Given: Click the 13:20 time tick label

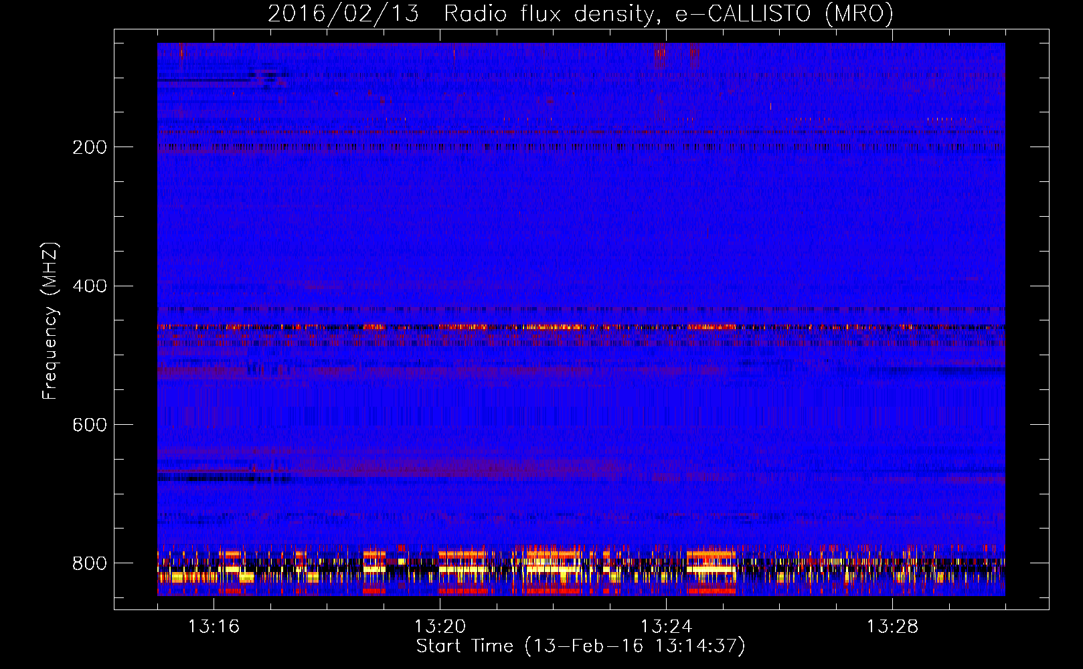Looking at the screenshot, I should [x=440, y=627].
